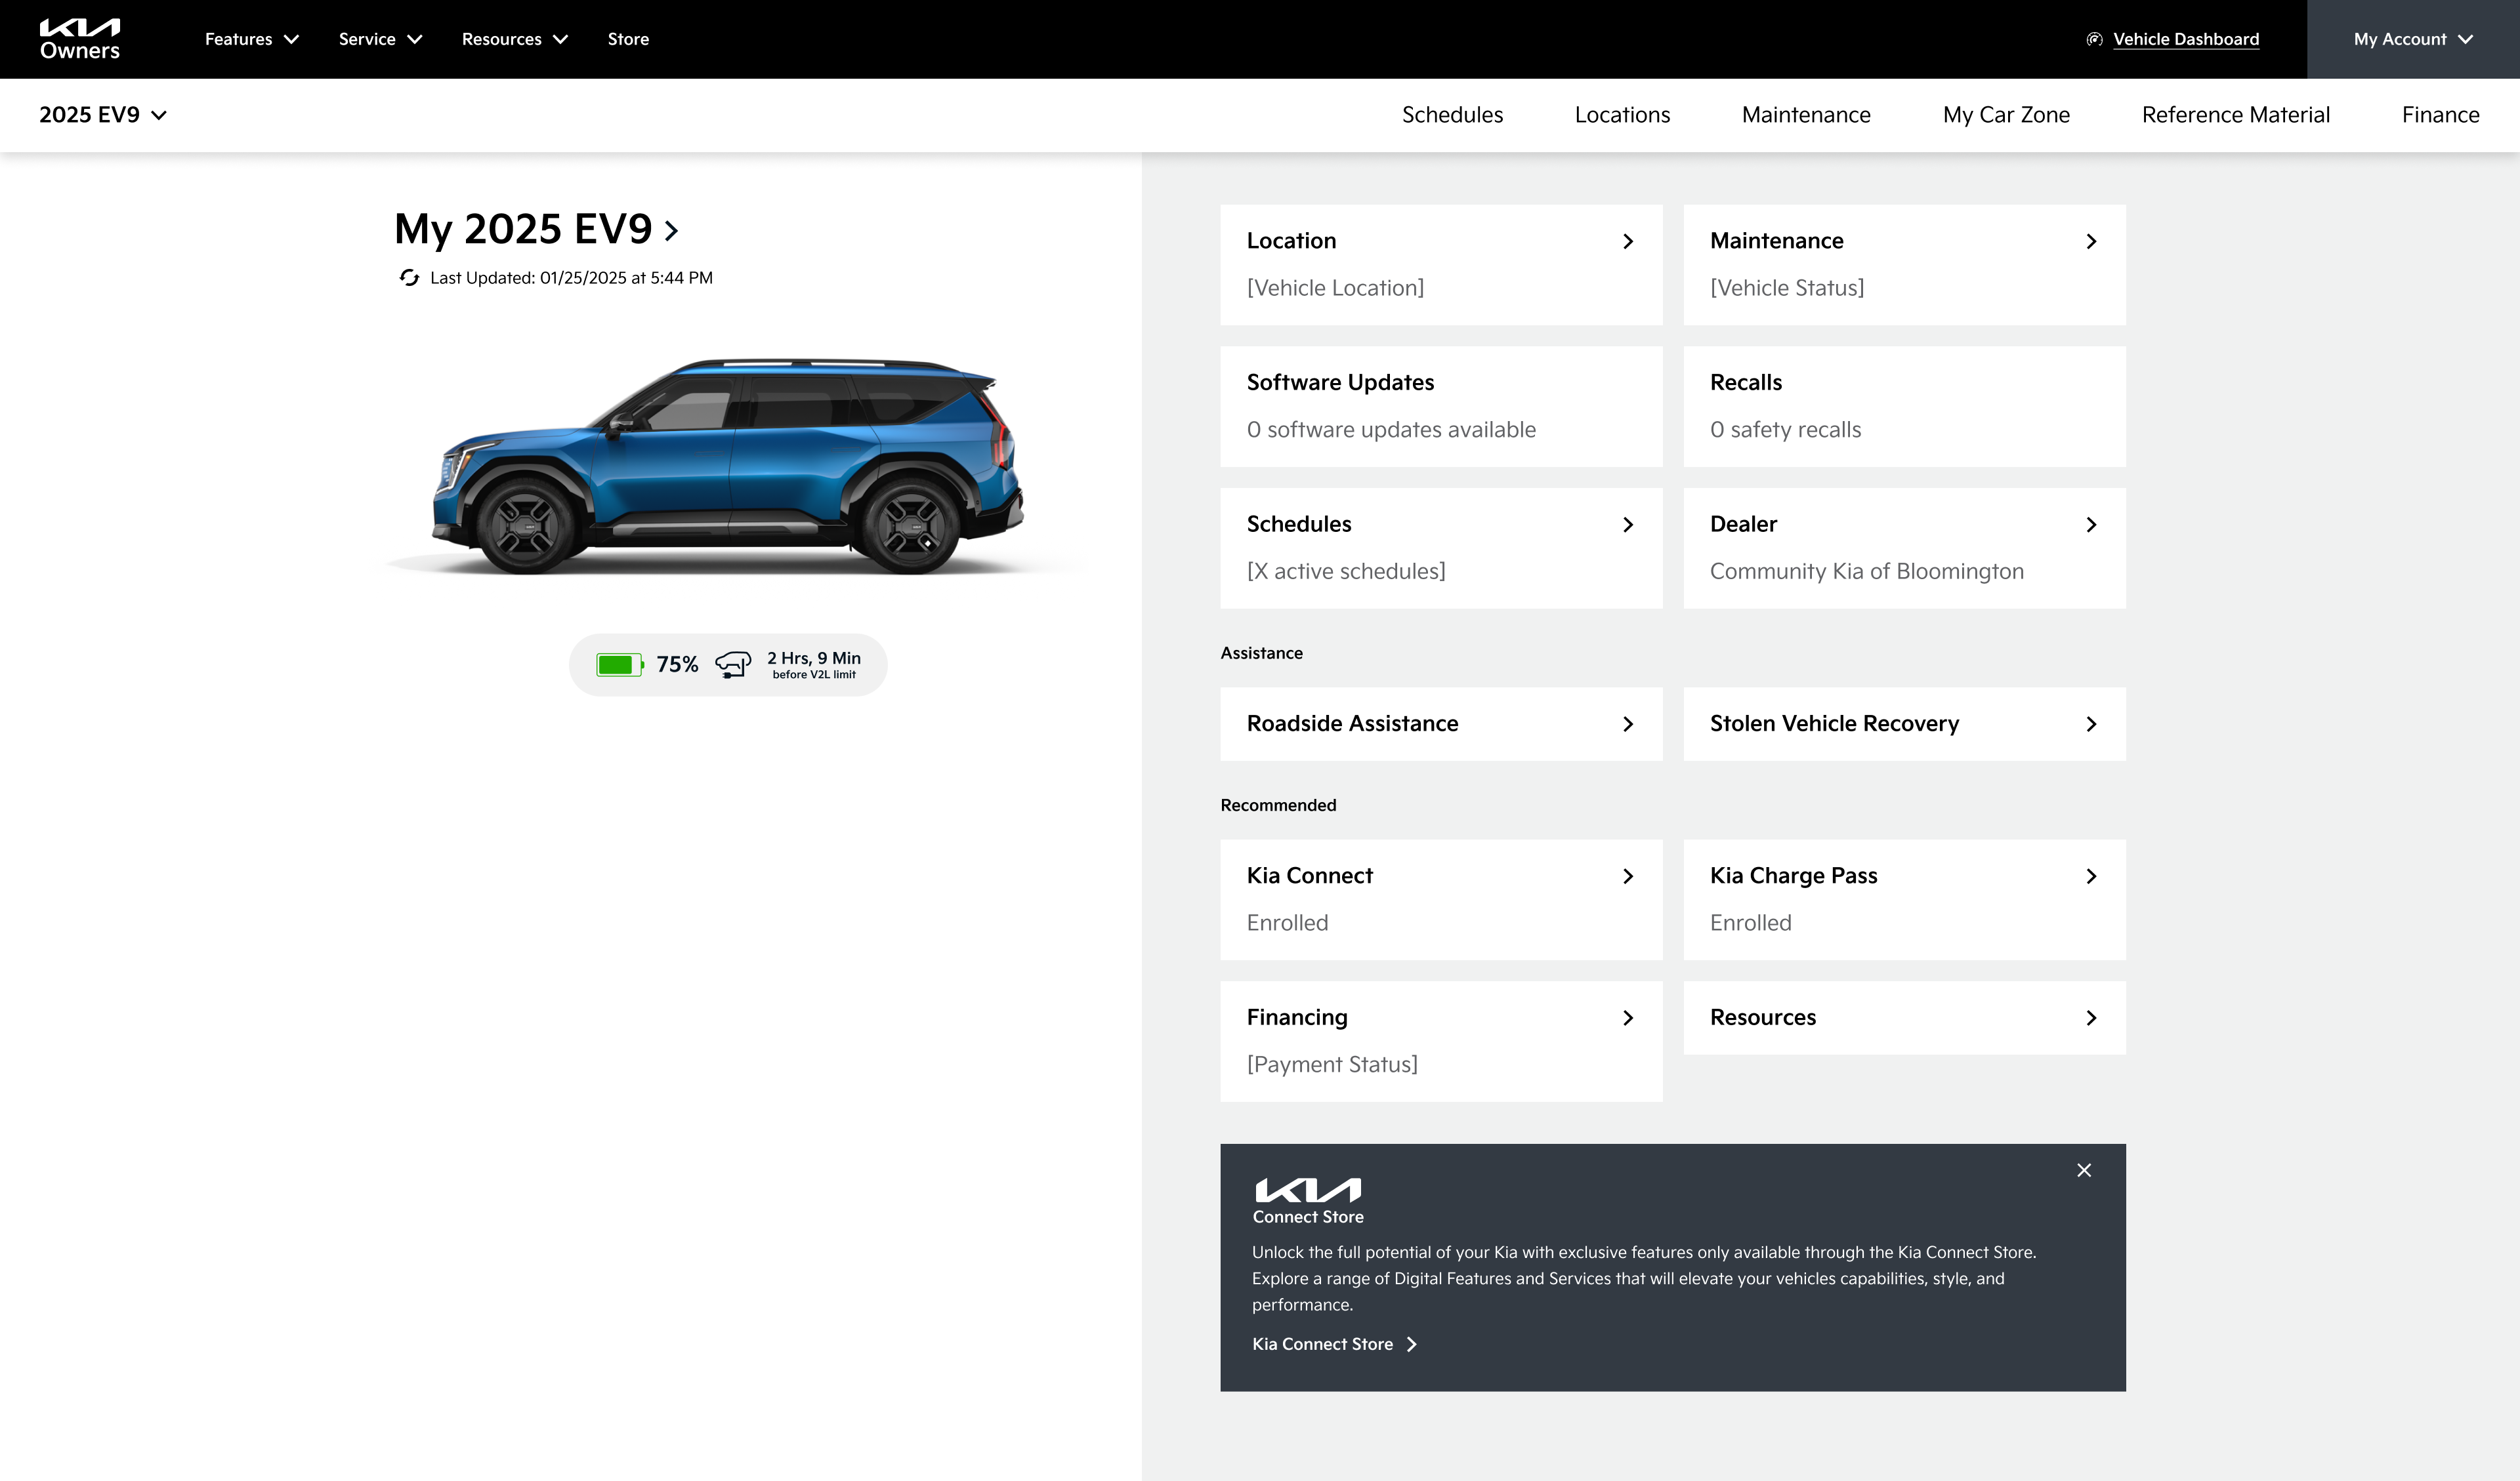The height and width of the screenshot is (1481, 2520).
Task: Open the Vehicle Dashboard link
Action: point(2185,39)
